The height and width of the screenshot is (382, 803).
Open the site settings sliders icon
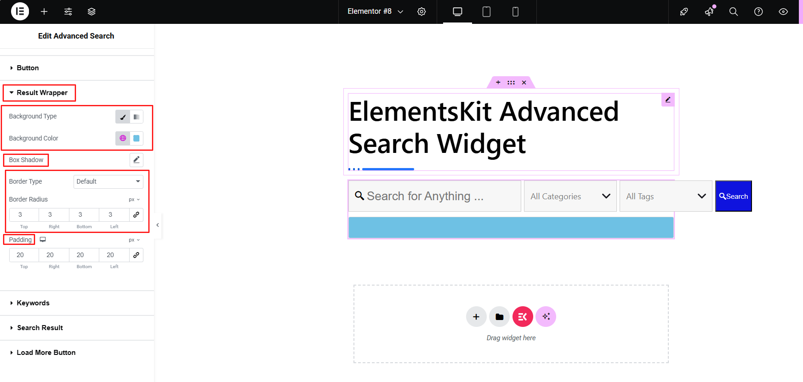point(68,11)
